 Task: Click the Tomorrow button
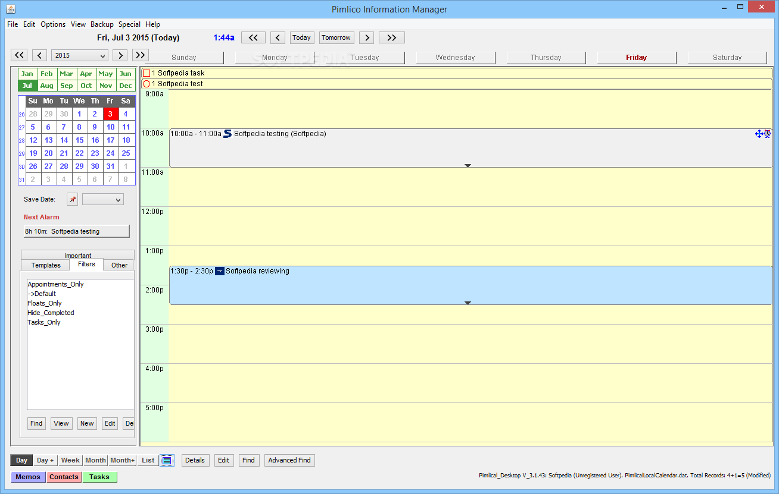coord(336,37)
